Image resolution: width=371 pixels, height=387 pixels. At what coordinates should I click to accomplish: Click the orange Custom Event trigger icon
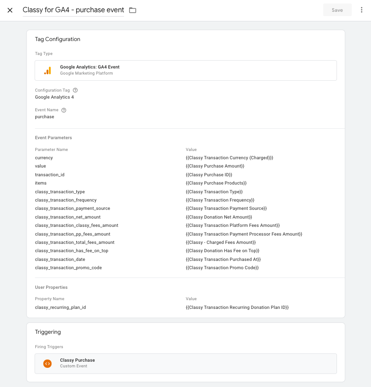(48, 363)
